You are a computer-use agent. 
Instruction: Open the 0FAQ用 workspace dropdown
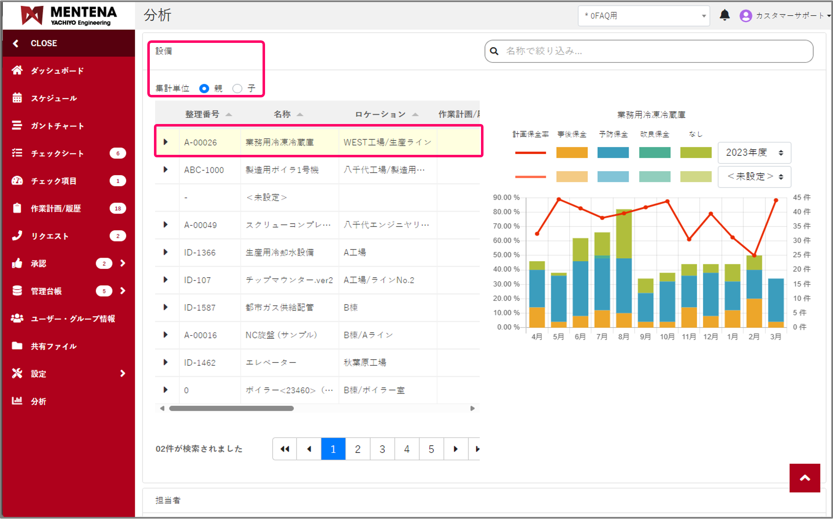[643, 16]
